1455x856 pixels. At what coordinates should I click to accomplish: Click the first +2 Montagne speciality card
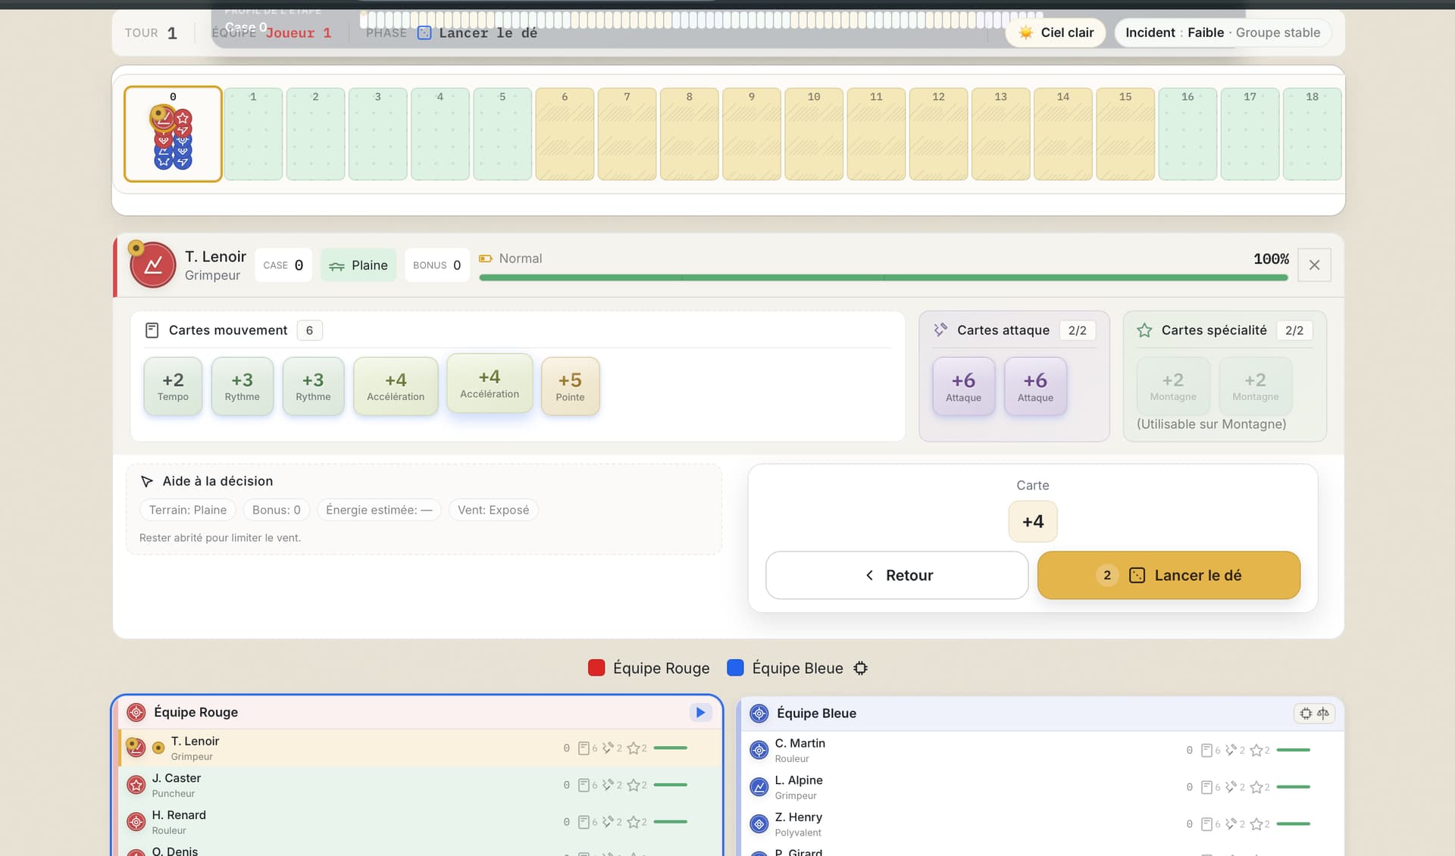[x=1172, y=386]
